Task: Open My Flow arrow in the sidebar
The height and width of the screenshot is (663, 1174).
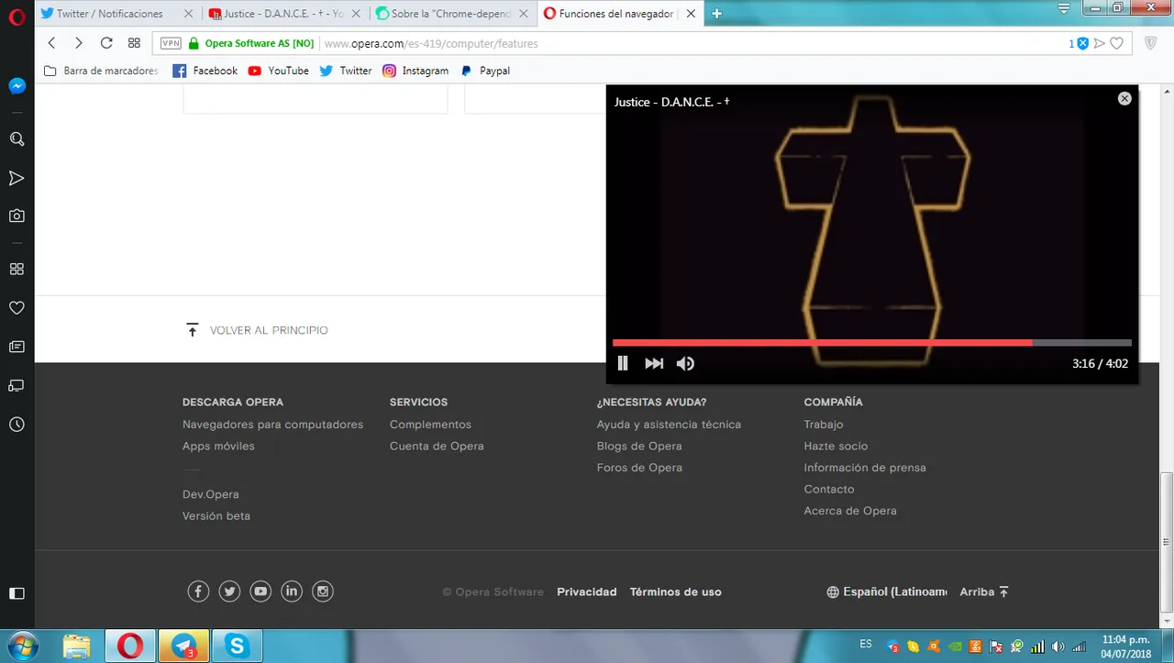Action: [x=17, y=178]
